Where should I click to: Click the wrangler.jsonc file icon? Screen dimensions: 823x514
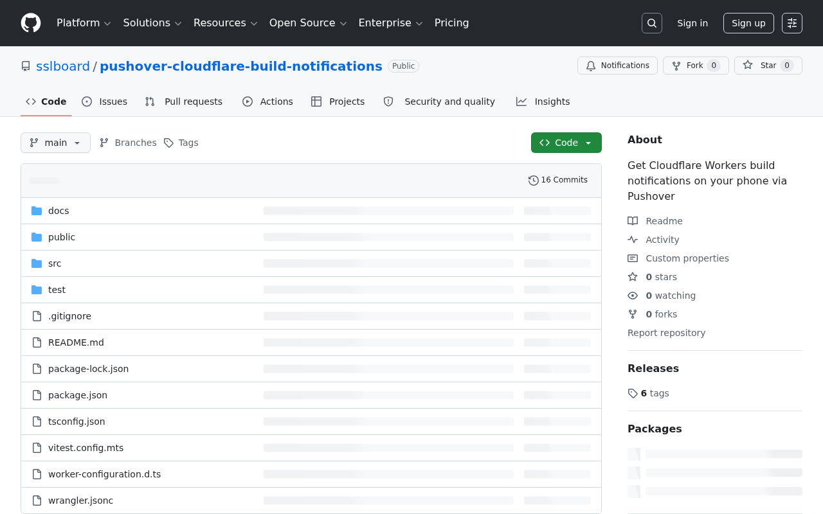(x=37, y=501)
